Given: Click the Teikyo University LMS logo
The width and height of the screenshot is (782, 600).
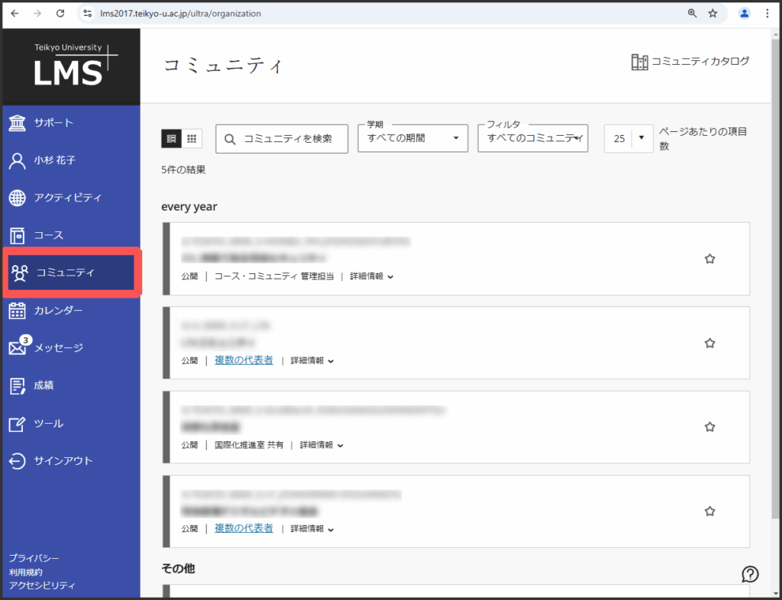Looking at the screenshot, I should click(76, 65).
